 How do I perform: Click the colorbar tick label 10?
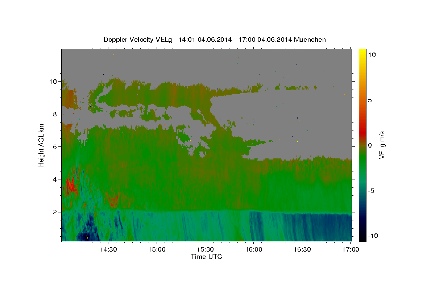372,55
